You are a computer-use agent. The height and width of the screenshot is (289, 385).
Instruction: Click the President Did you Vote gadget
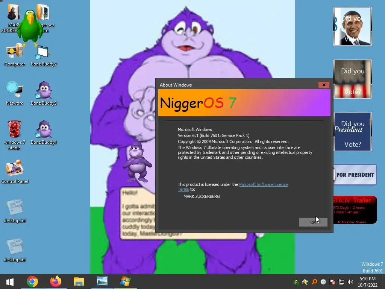353,131
